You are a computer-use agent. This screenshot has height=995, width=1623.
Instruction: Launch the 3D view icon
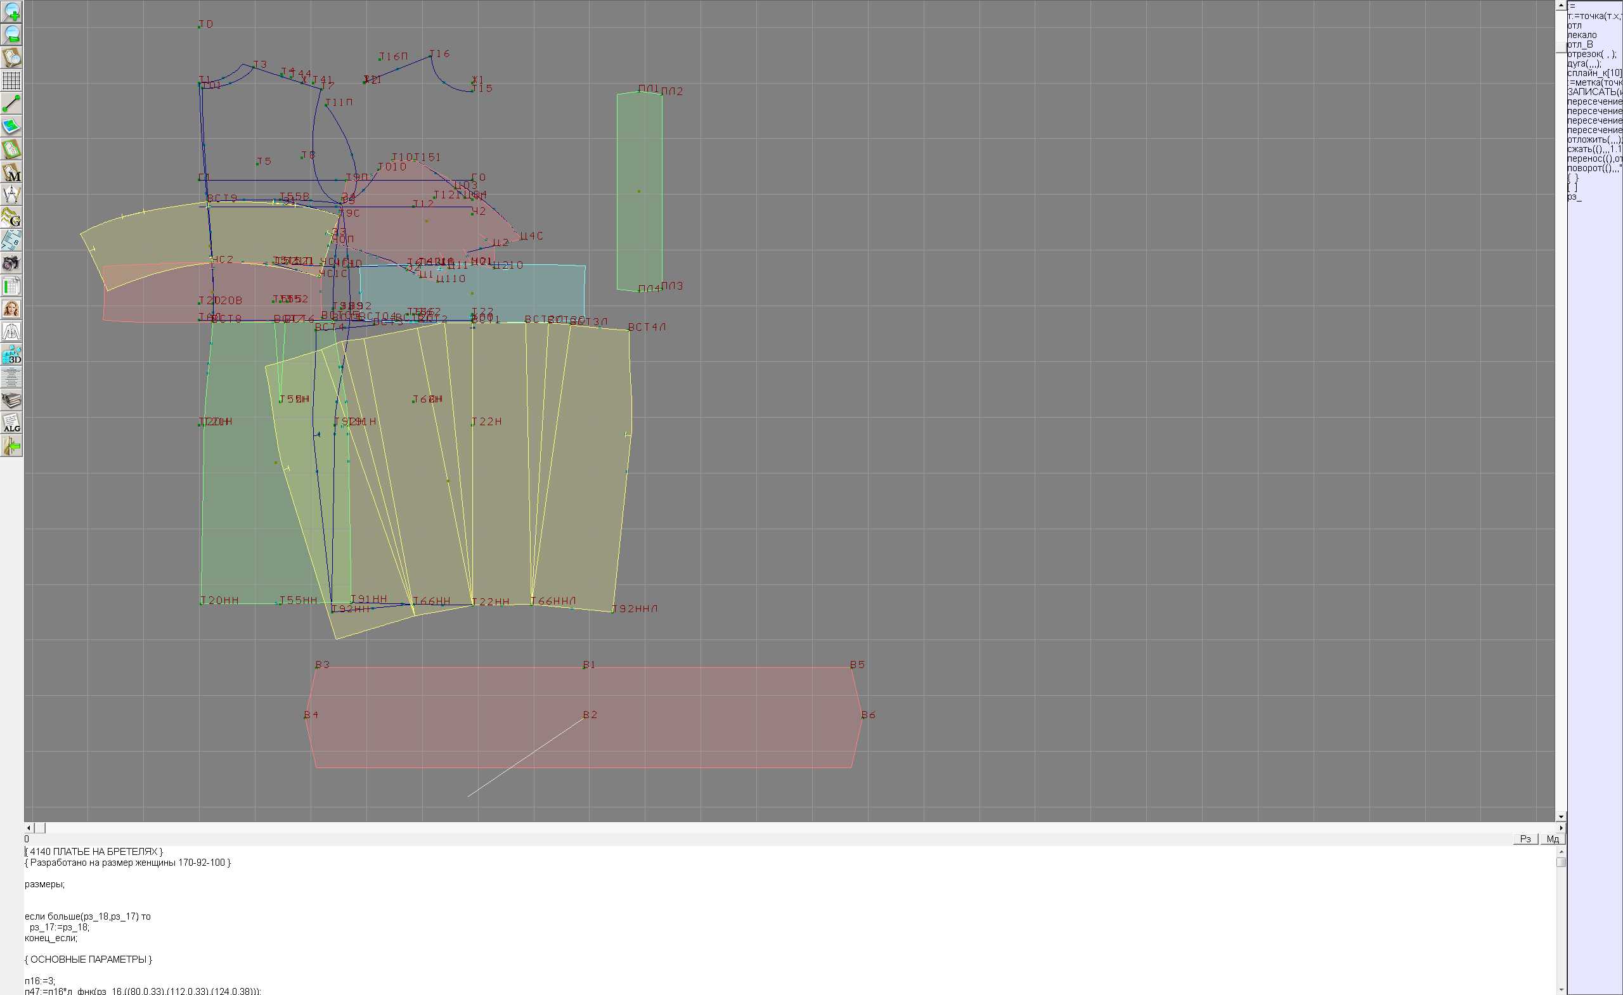12,354
